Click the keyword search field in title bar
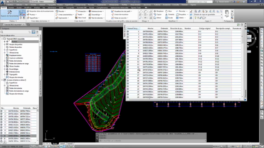Viewport: 264px width, 148px height. coord(200,2)
